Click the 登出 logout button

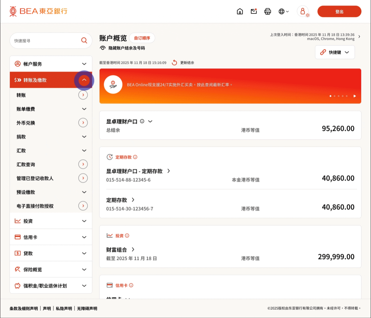tap(339, 12)
